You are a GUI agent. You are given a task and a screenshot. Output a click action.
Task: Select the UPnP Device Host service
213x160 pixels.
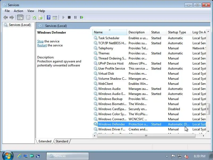(x=149, y=63)
